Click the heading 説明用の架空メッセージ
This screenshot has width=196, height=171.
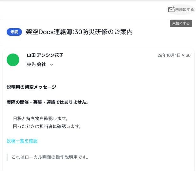pos(32,87)
